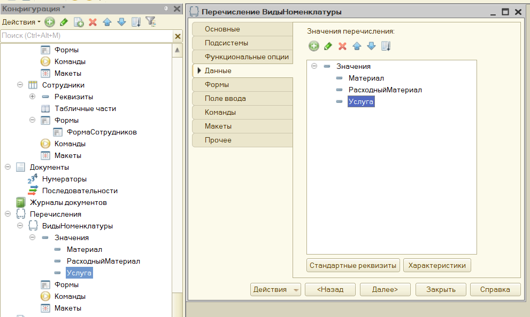The image size is (530, 317).
Task: Pin the Configuration panel
Action: [166, 9]
